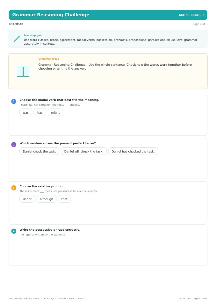Select the 'although' answer option

(47, 199)
